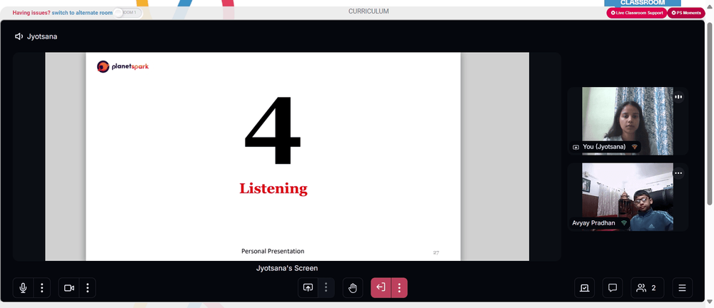Open leave options three-dot menu

(x=399, y=288)
